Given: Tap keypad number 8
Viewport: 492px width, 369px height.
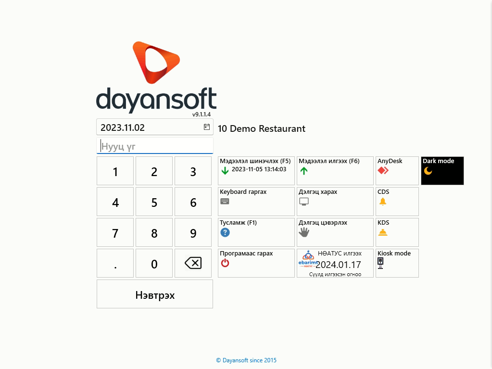Looking at the screenshot, I should pos(154,232).
